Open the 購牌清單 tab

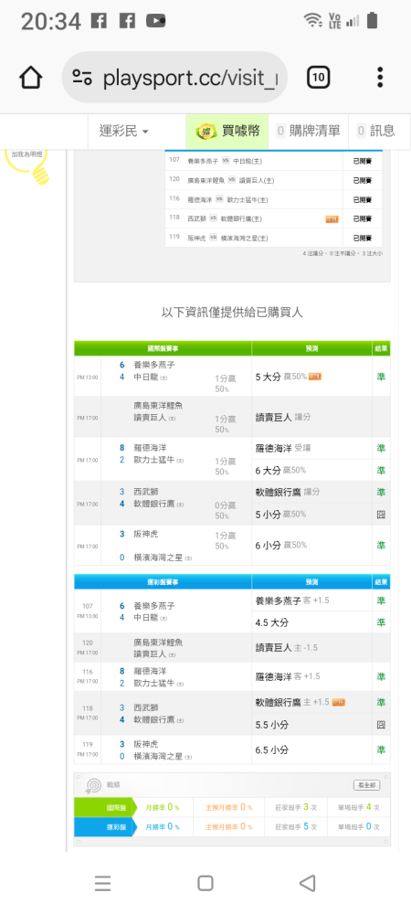click(x=308, y=131)
